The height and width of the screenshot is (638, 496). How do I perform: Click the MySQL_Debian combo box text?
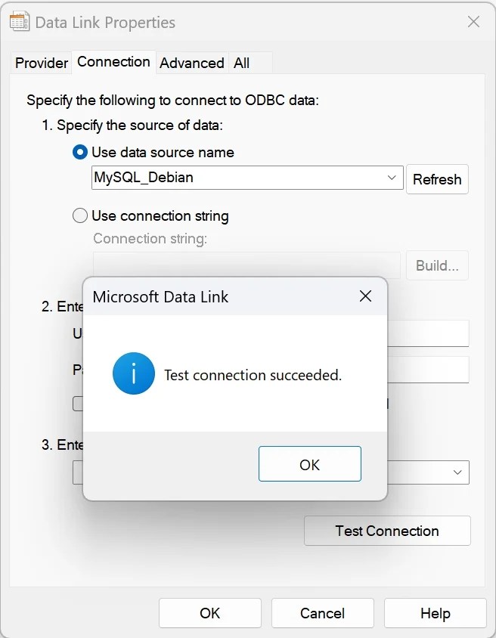click(227, 178)
